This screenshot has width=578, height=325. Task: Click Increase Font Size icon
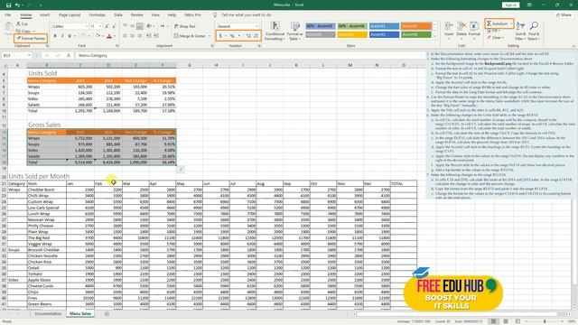pyautogui.click(x=107, y=26)
